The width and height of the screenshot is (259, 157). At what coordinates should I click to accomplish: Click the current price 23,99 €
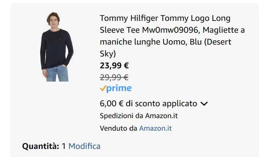click(114, 65)
